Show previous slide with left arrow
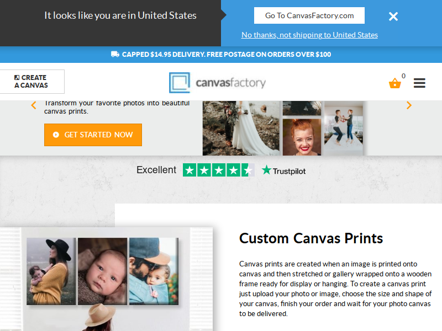The width and height of the screenshot is (442, 331). 34,105
